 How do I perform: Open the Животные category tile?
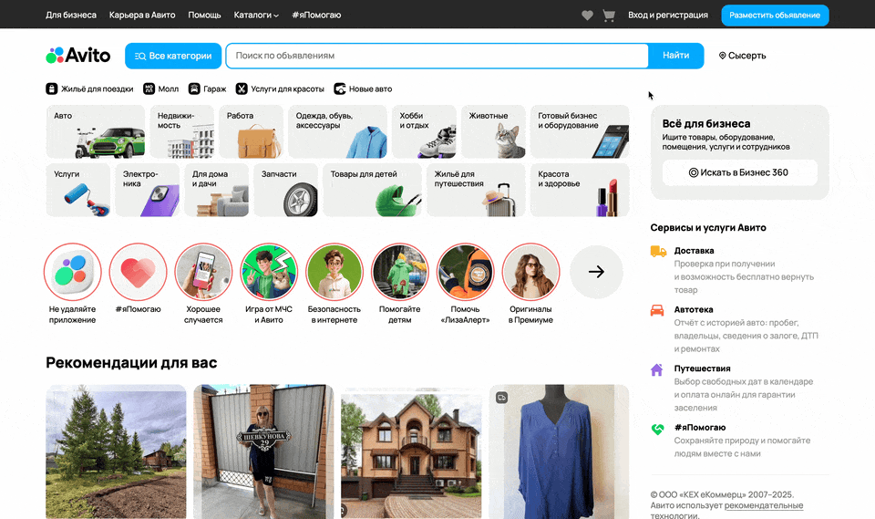tap(493, 132)
